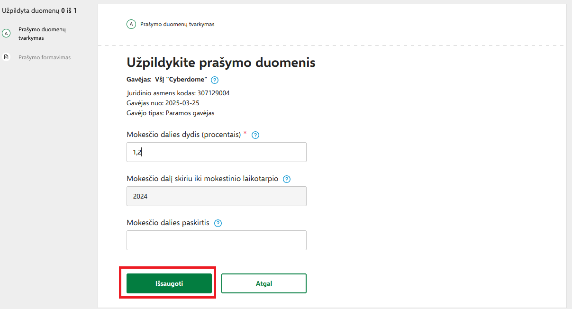Screen dimensions: 572x309
Task: Open help for Mokesčio dalies paskirtis
Action: click(218, 223)
